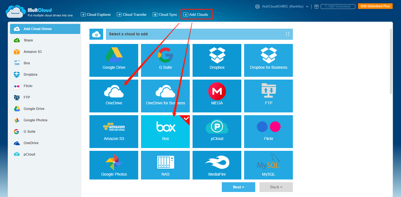
Task: Open the Cloud Explorer tab
Action: coord(96,14)
